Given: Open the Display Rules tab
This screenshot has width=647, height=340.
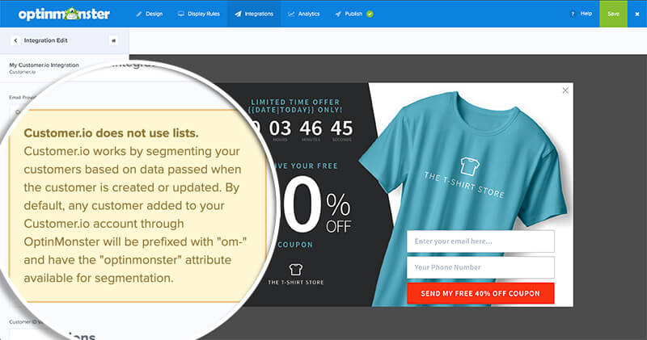Looking at the screenshot, I should (x=199, y=14).
